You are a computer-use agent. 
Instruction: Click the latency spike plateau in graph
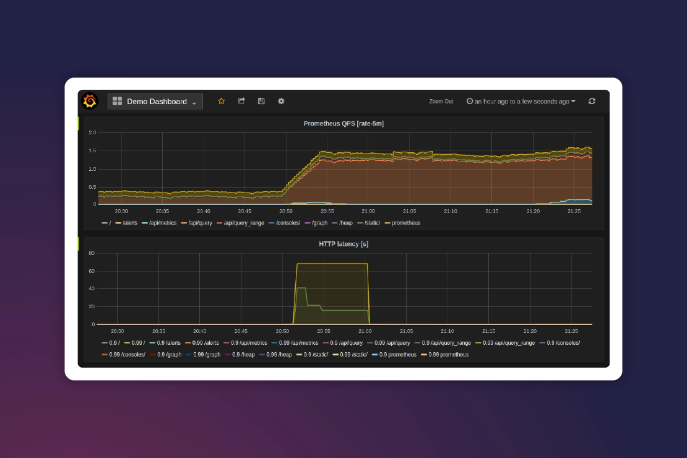click(x=332, y=264)
